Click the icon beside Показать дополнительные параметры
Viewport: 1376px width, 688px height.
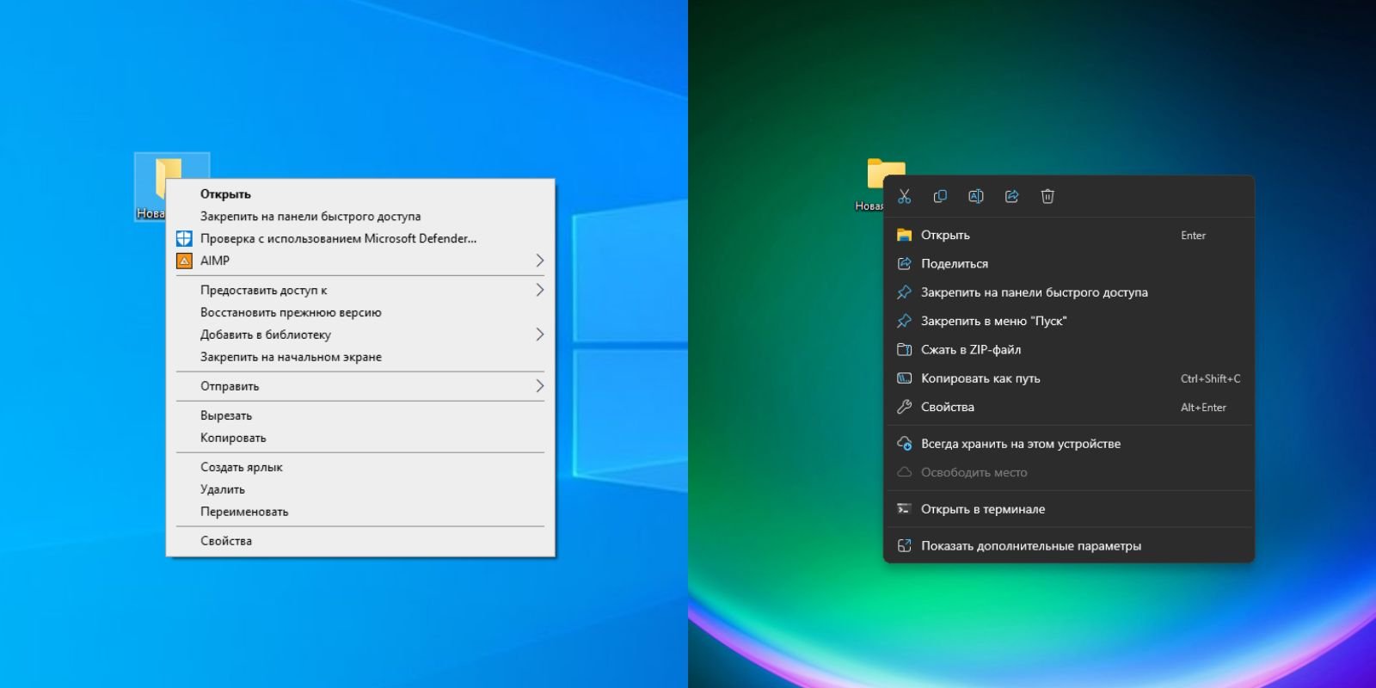(x=904, y=546)
